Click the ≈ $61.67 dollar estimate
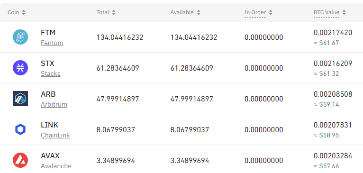The image size is (363, 173). click(327, 43)
